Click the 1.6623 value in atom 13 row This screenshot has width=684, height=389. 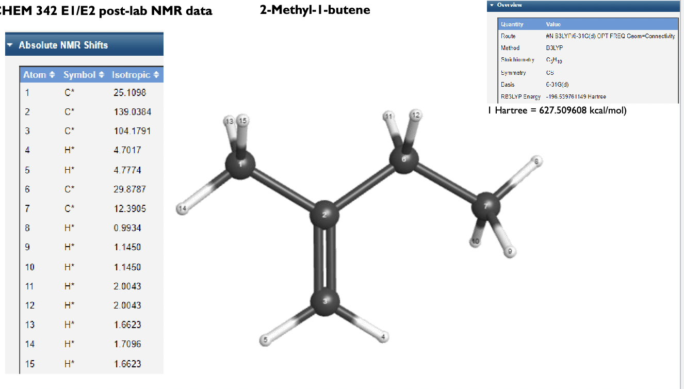pos(127,325)
